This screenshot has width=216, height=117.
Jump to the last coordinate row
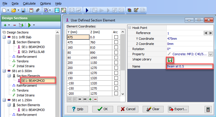85,99
